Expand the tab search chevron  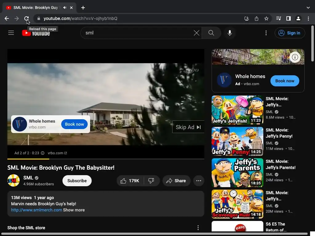308,8
